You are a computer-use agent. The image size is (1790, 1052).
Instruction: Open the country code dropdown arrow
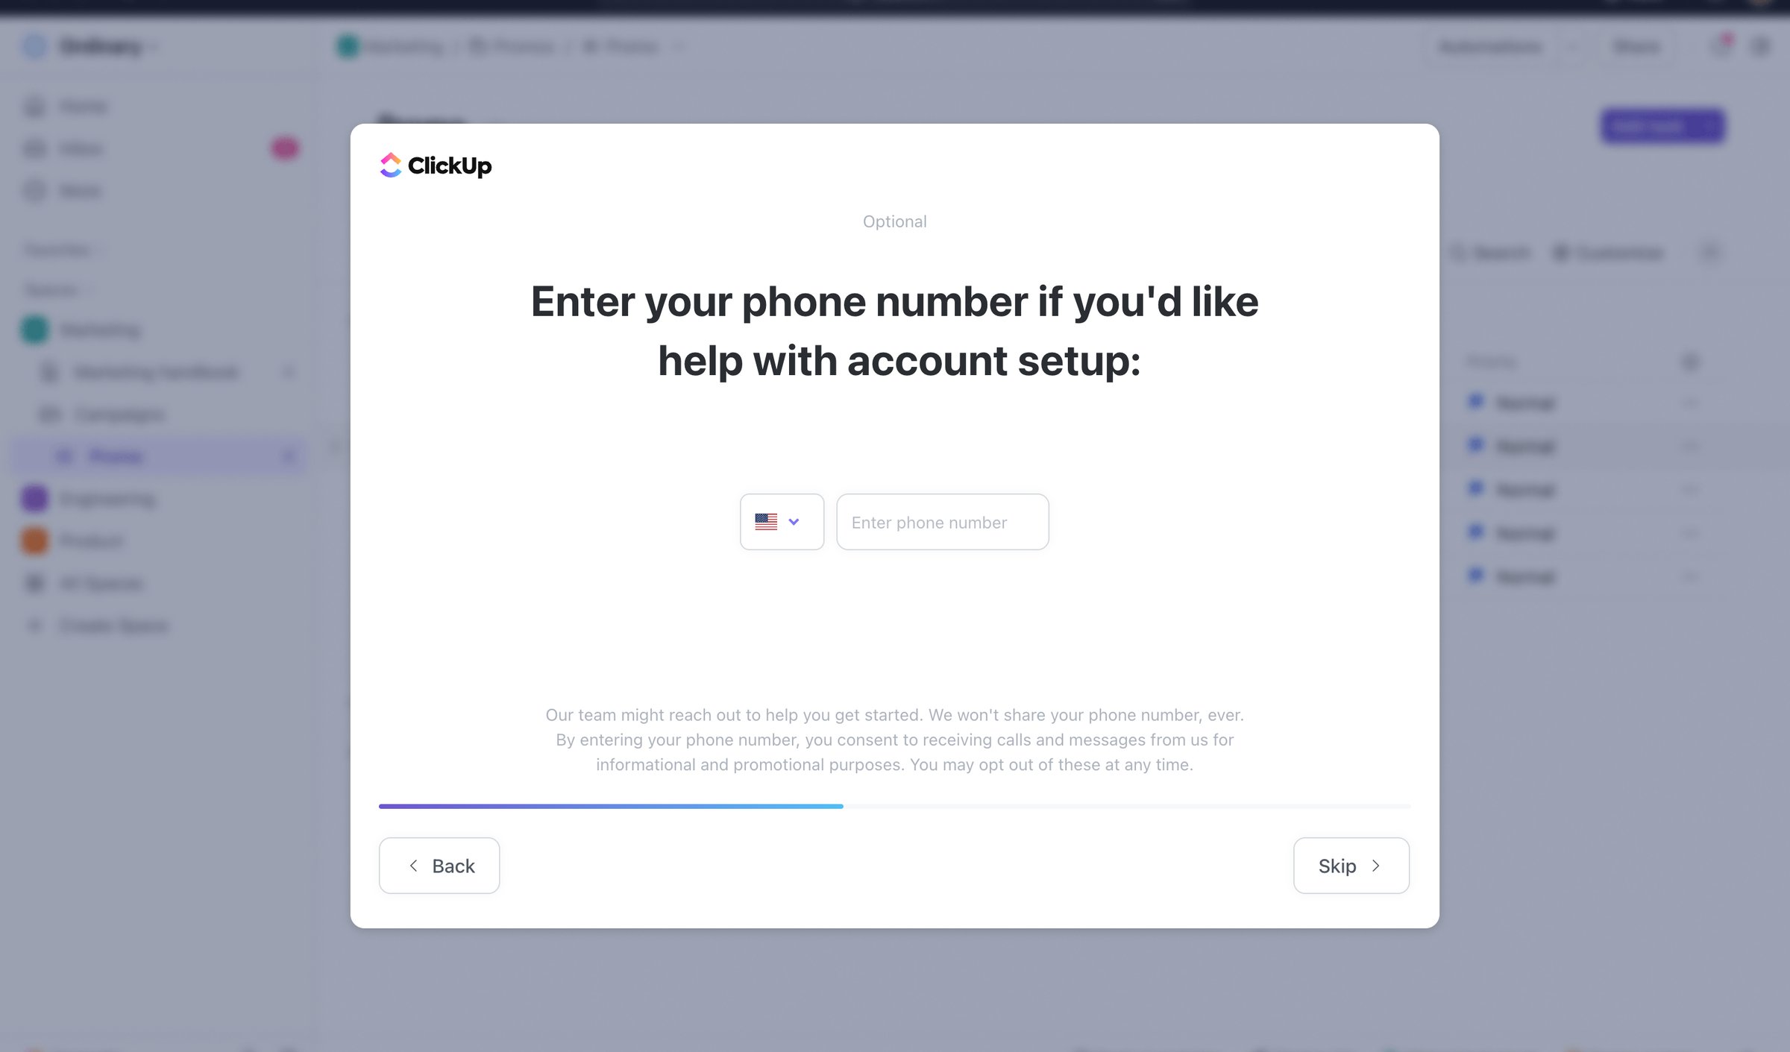coord(794,522)
